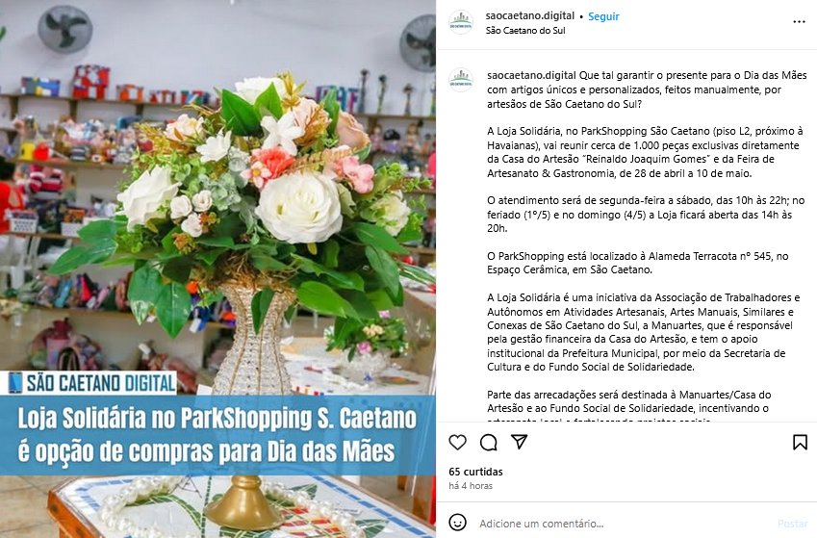Open the saocaetano.digital username in the caption

531,75
